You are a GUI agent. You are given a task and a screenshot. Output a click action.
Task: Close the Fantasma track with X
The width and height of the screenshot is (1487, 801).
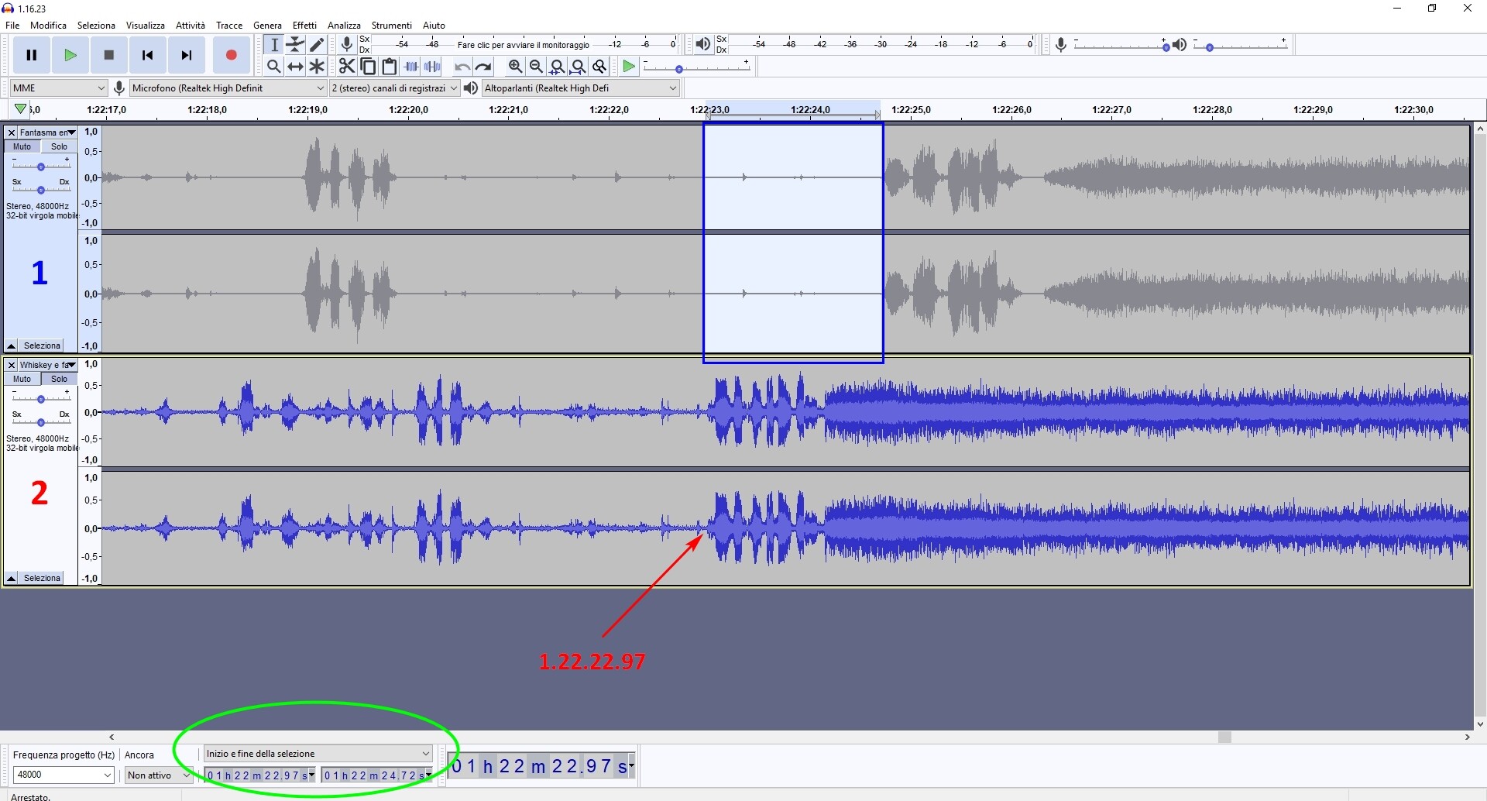12,132
